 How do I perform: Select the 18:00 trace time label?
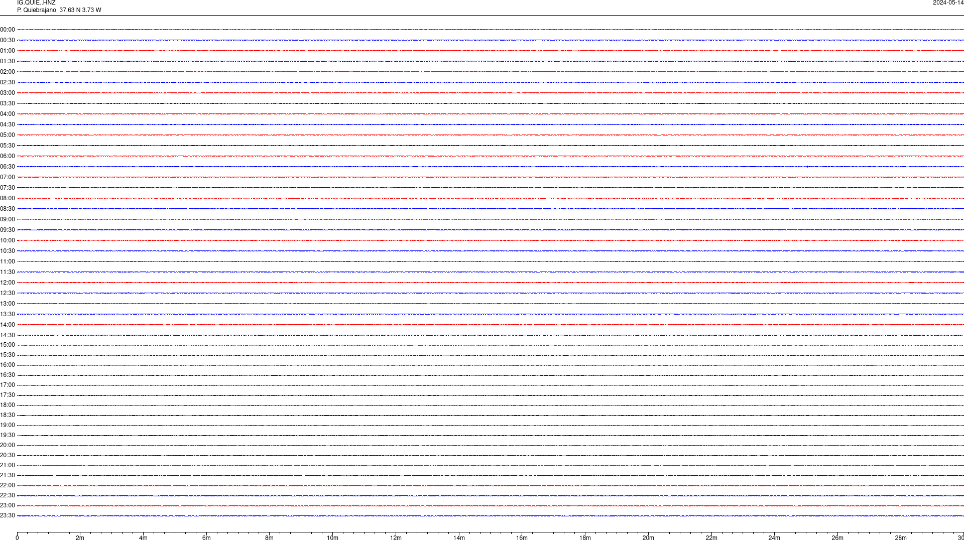8,405
